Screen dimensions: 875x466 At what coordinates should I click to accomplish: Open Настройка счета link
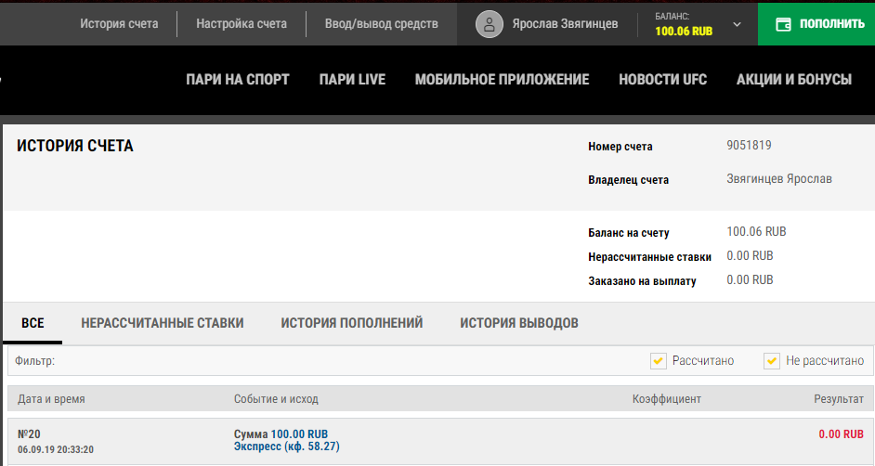tap(242, 24)
